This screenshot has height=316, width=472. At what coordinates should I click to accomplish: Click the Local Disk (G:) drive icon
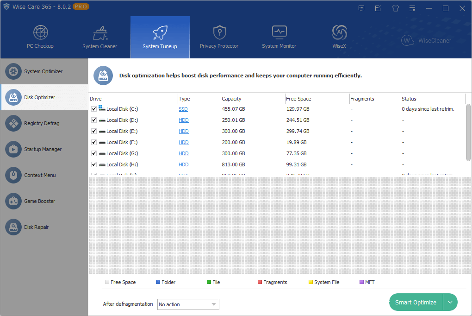(x=102, y=154)
